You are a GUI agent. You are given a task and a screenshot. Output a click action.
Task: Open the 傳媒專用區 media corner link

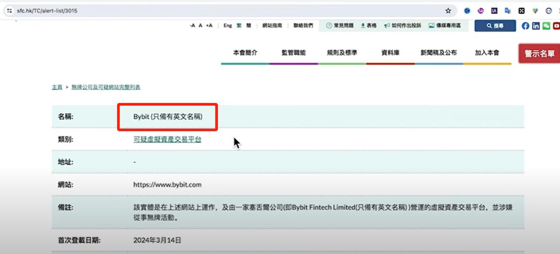tap(445, 26)
